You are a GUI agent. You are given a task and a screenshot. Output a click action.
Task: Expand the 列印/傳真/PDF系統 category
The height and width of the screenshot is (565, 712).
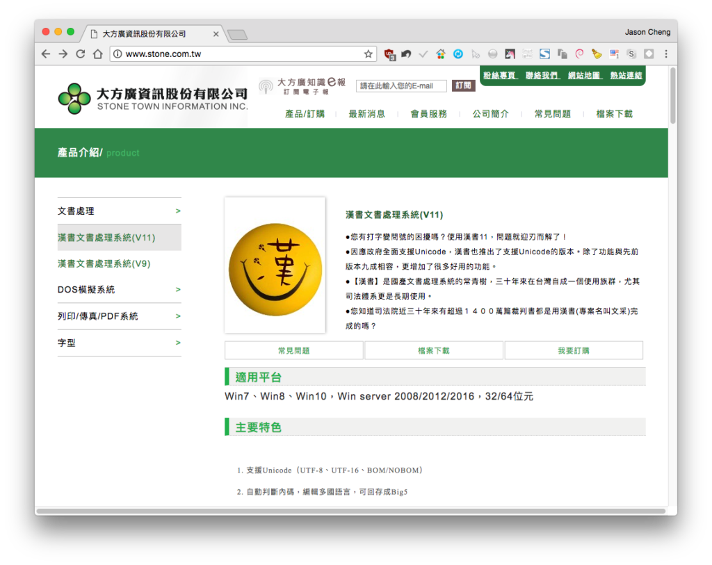coord(119,316)
